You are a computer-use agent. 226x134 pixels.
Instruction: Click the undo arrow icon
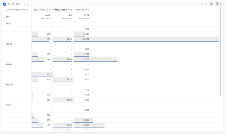coord(201,4)
